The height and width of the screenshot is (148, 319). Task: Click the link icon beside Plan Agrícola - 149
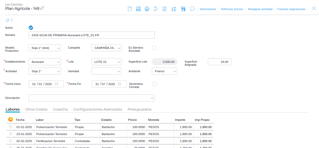tap(42, 8)
